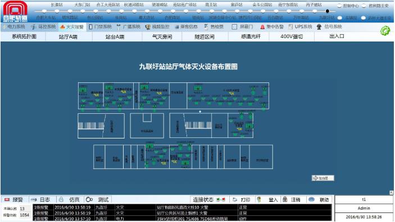Image resolution: width=395 pixels, height=222 pixels.
Task: Click the green refresh gear icon
Action: [385, 31]
